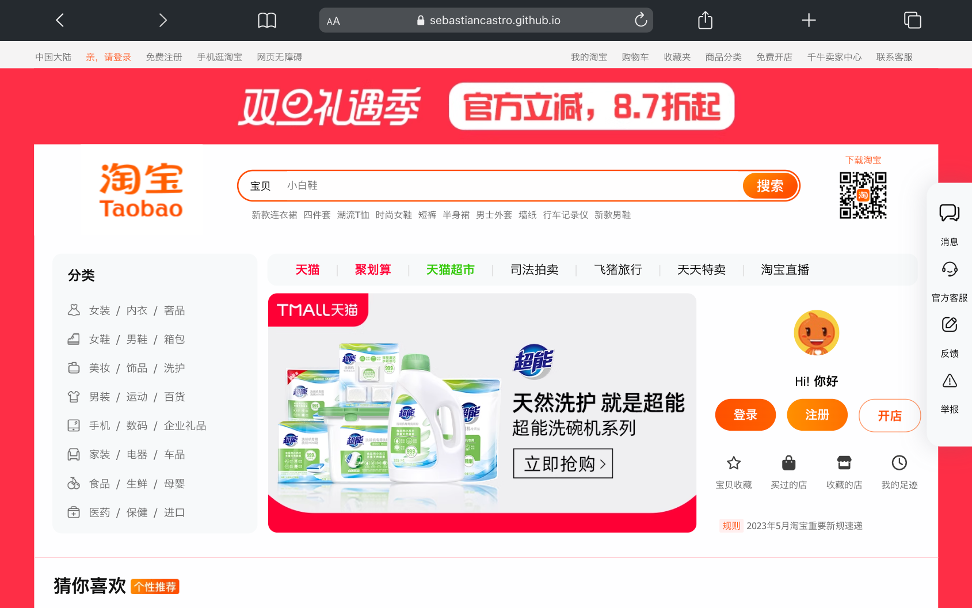This screenshot has height=608, width=972.
Task: Open the 联系客服 top menu
Action: point(894,57)
